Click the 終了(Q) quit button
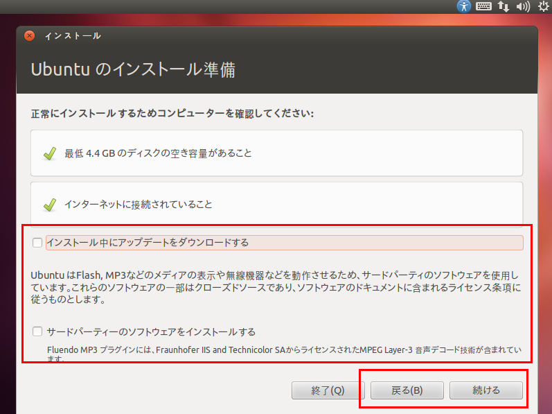552x414 pixels. click(x=328, y=390)
